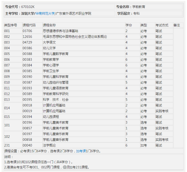The height and width of the screenshot is (172, 187).
Task: Click 学前儿童美术教育 with code 00857
Action: (55, 128)
